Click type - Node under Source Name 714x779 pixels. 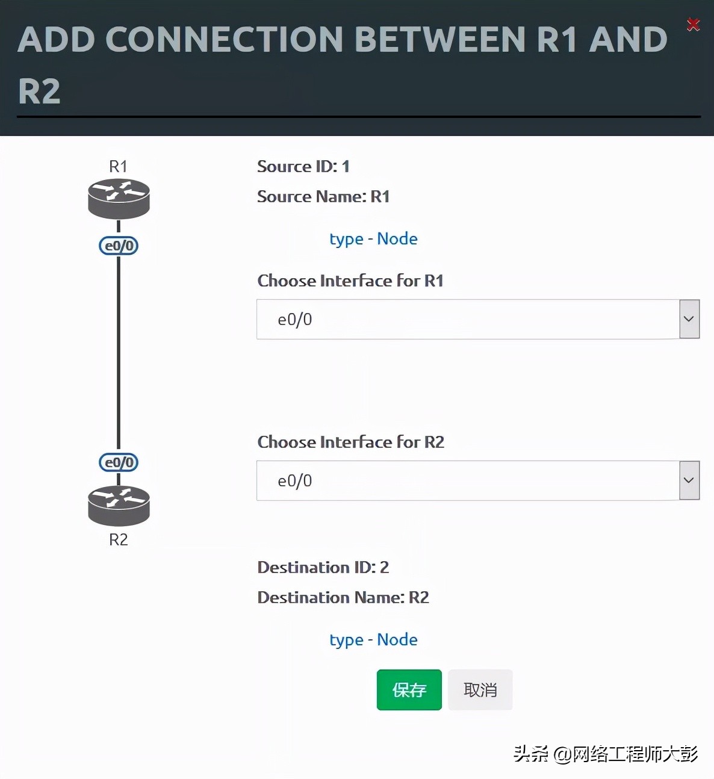click(x=373, y=239)
